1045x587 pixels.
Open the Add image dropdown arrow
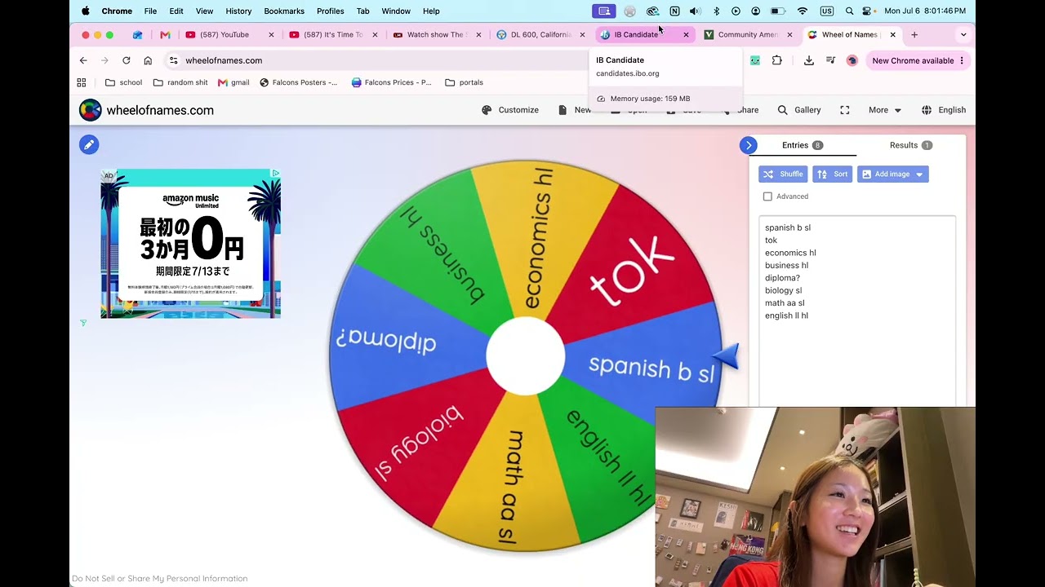pyautogui.click(x=919, y=174)
